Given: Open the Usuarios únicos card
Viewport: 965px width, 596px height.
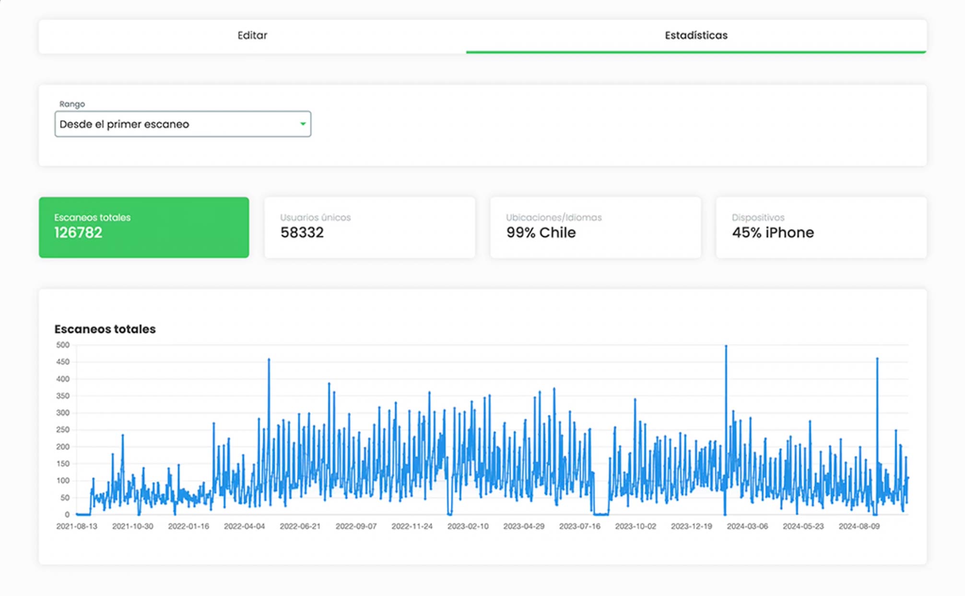Looking at the screenshot, I should (369, 227).
